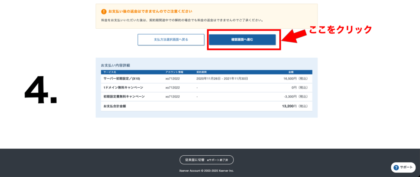Go back via 支払方法選択画面へ戻る button
Image resolution: width=420 pixels, height=177 pixels.
click(x=171, y=40)
